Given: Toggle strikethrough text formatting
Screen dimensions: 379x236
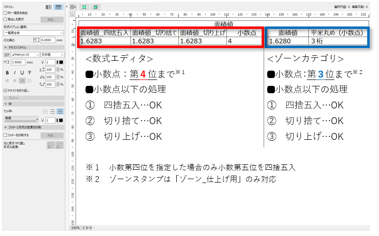Looking at the screenshot, I should (29, 73).
